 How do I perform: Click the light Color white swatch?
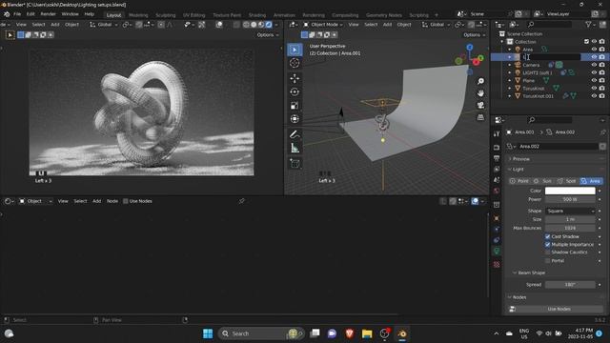point(570,191)
